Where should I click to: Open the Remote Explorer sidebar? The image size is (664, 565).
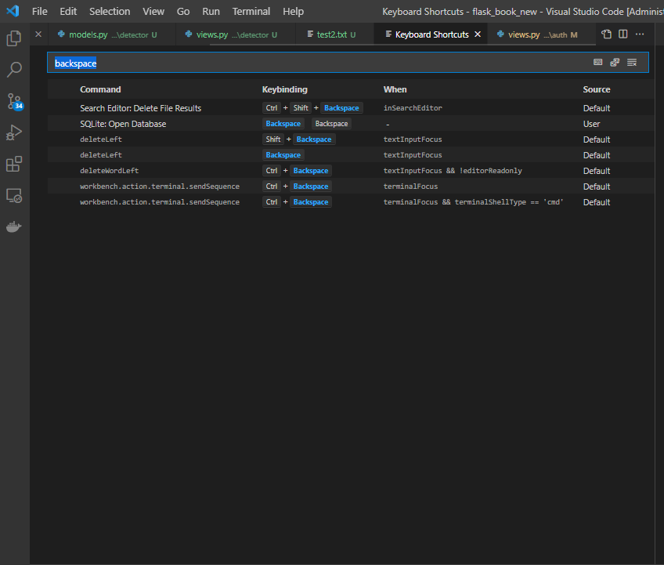click(x=13, y=197)
